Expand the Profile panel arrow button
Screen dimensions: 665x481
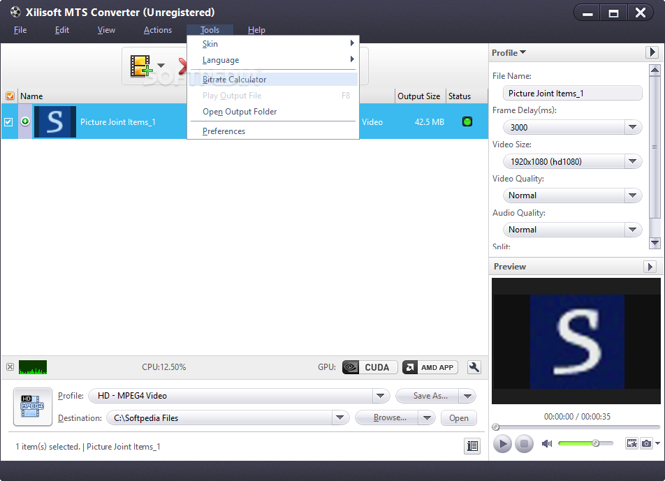coord(652,52)
